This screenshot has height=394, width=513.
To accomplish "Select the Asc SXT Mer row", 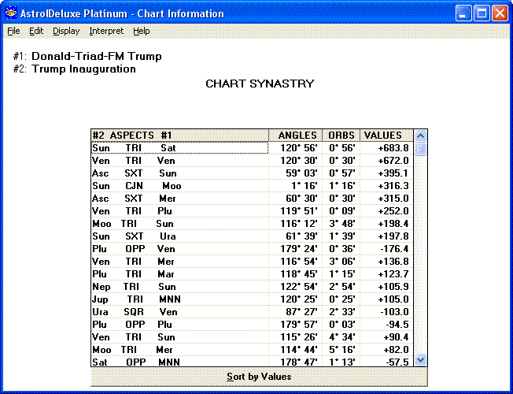I will pyautogui.click(x=252, y=199).
